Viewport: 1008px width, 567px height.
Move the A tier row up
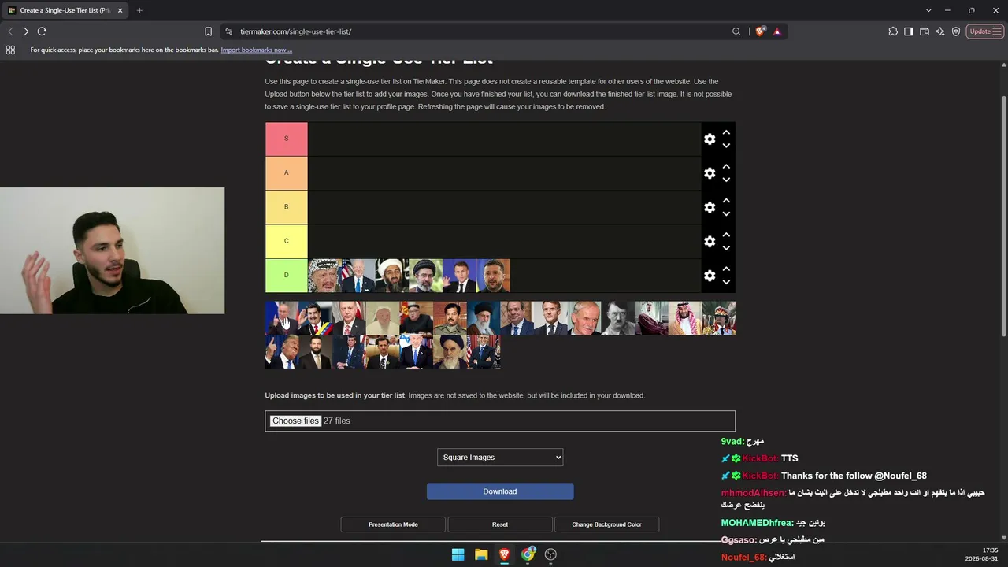[x=726, y=166]
